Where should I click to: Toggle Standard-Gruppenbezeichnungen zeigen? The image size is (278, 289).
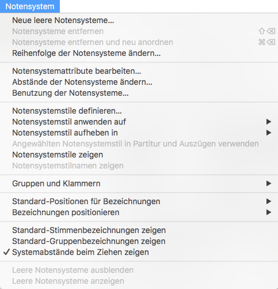tap(139, 241)
